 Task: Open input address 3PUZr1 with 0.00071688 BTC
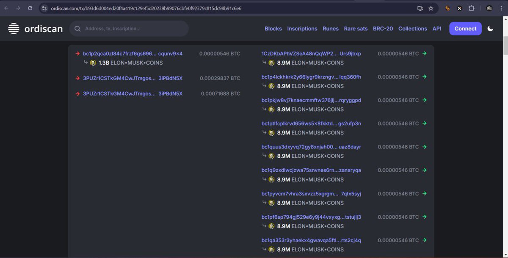click(133, 93)
